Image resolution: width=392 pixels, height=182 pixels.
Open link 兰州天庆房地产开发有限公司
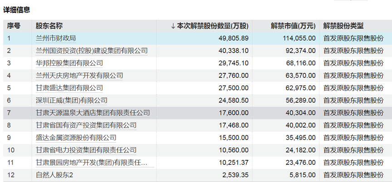coord(79,76)
